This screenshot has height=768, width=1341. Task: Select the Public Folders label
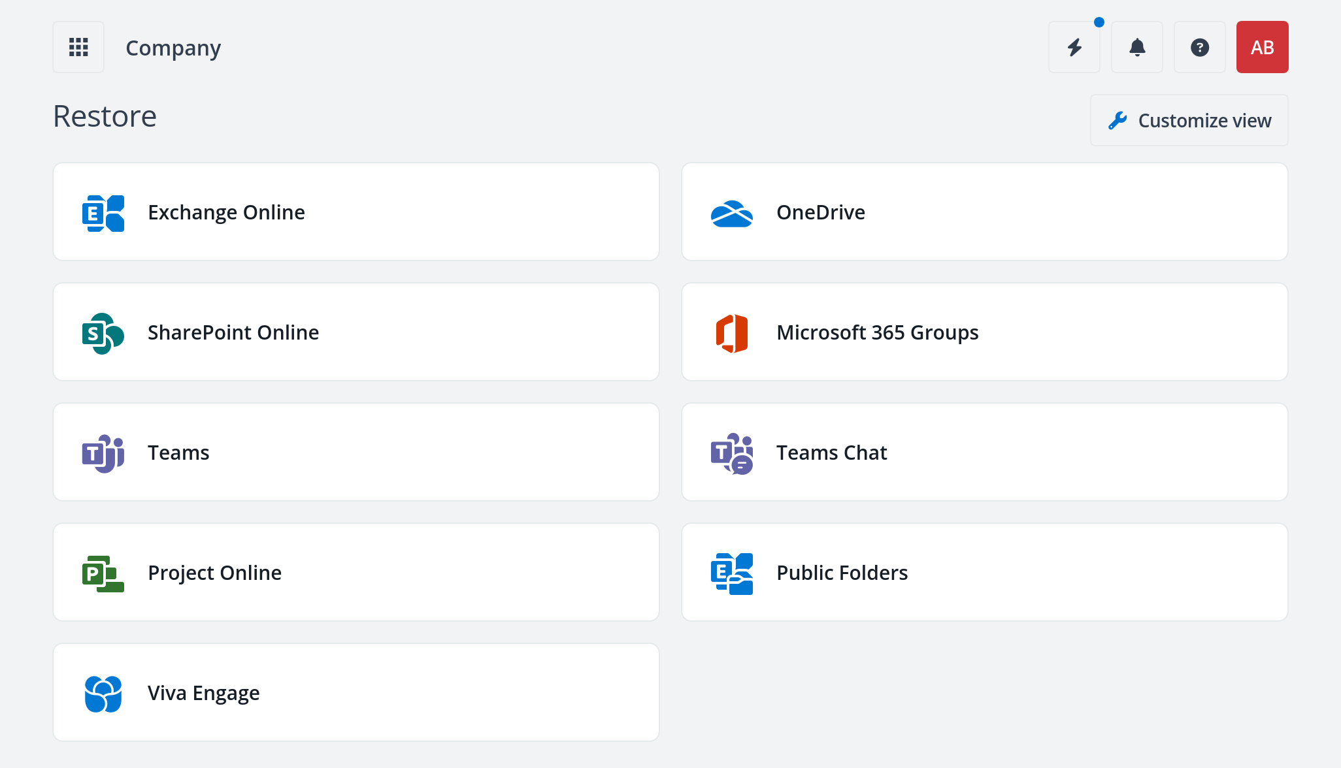[x=842, y=573]
